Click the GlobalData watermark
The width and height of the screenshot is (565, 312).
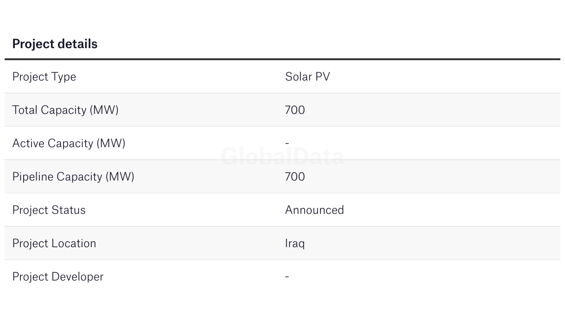pos(282,157)
